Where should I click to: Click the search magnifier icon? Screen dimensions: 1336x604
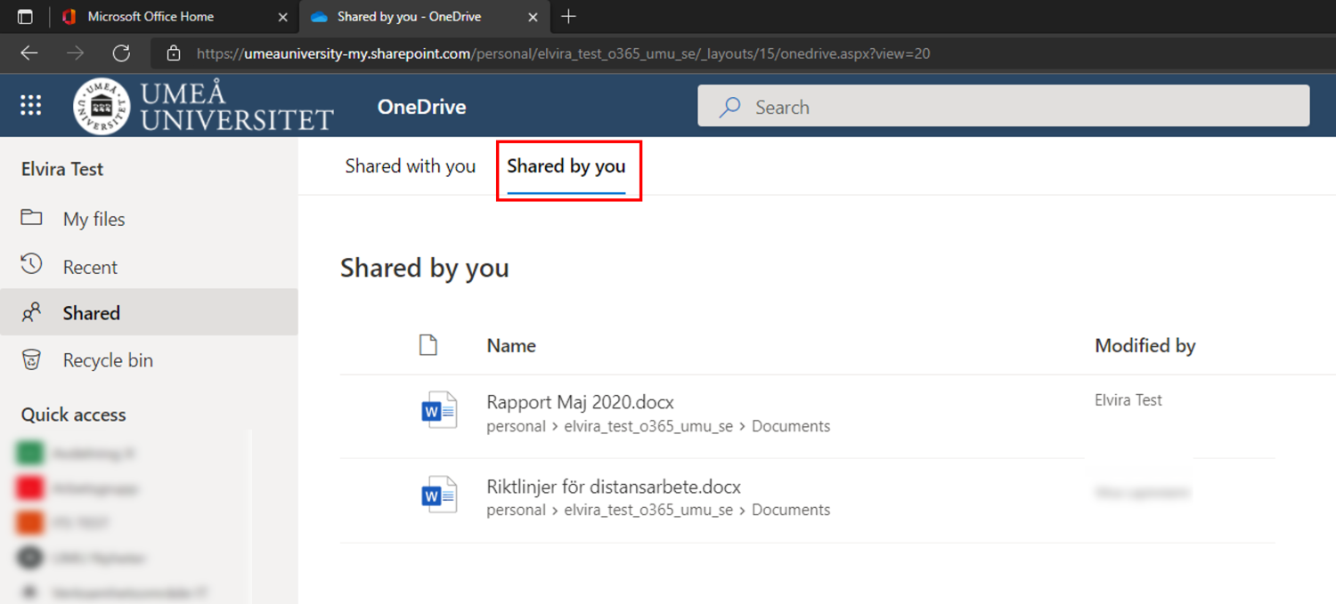[729, 106]
